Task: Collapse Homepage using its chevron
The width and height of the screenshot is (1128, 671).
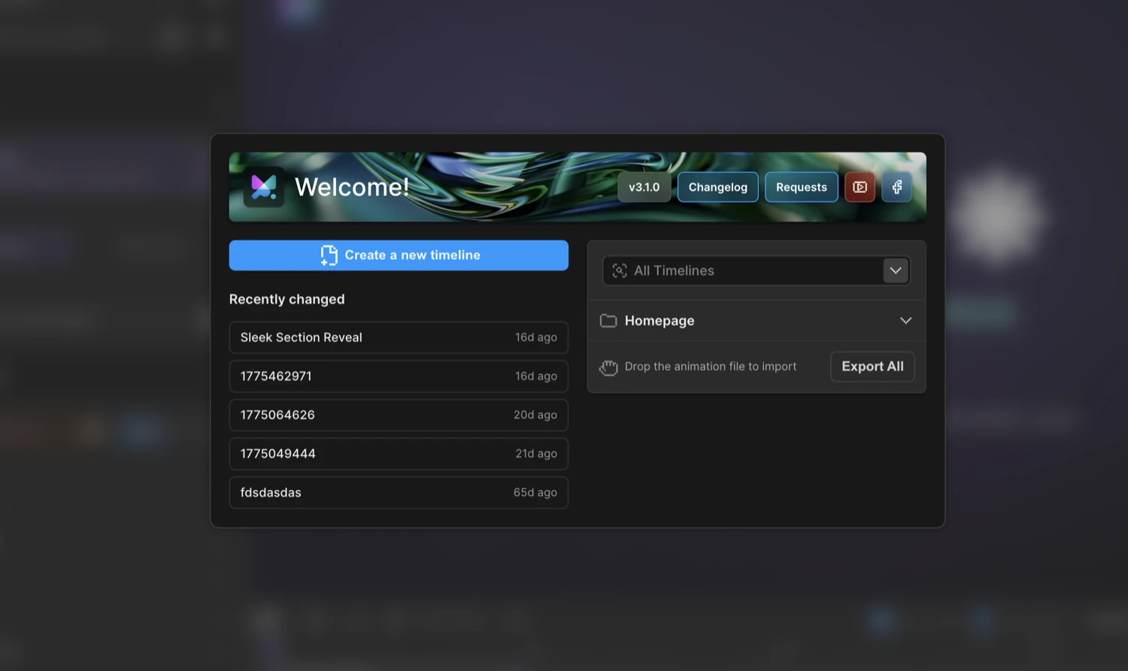Action: [x=905, y=320]
